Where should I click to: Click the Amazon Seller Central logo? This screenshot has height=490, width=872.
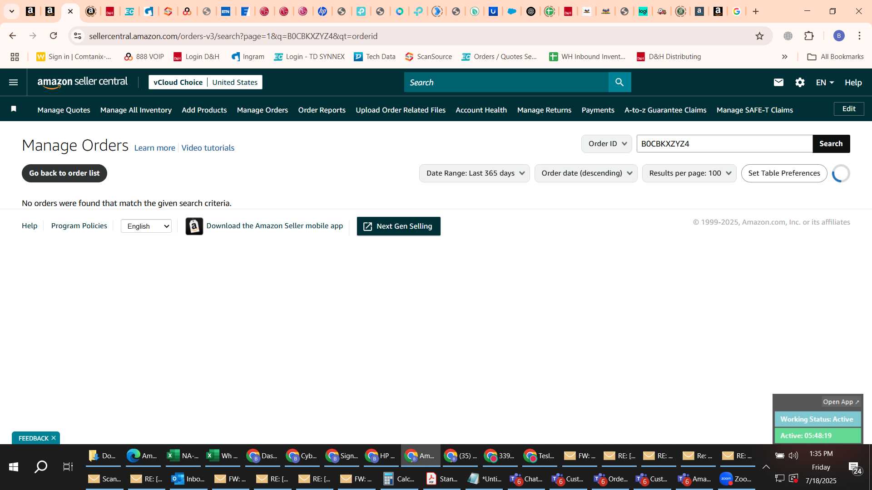[x=82, y=82]
